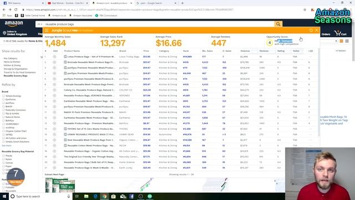Screen dimensions: 355x200
Task: Check the purifyou brand filter
Action: pos(3,103)
